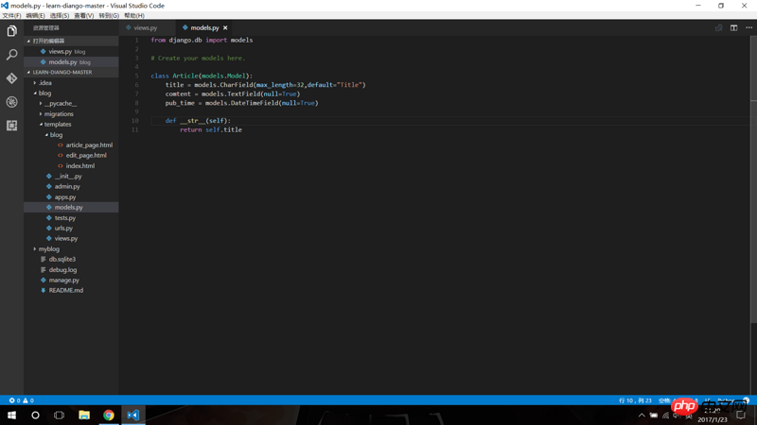Open the Explorer view in activity bar

[11, 31]
